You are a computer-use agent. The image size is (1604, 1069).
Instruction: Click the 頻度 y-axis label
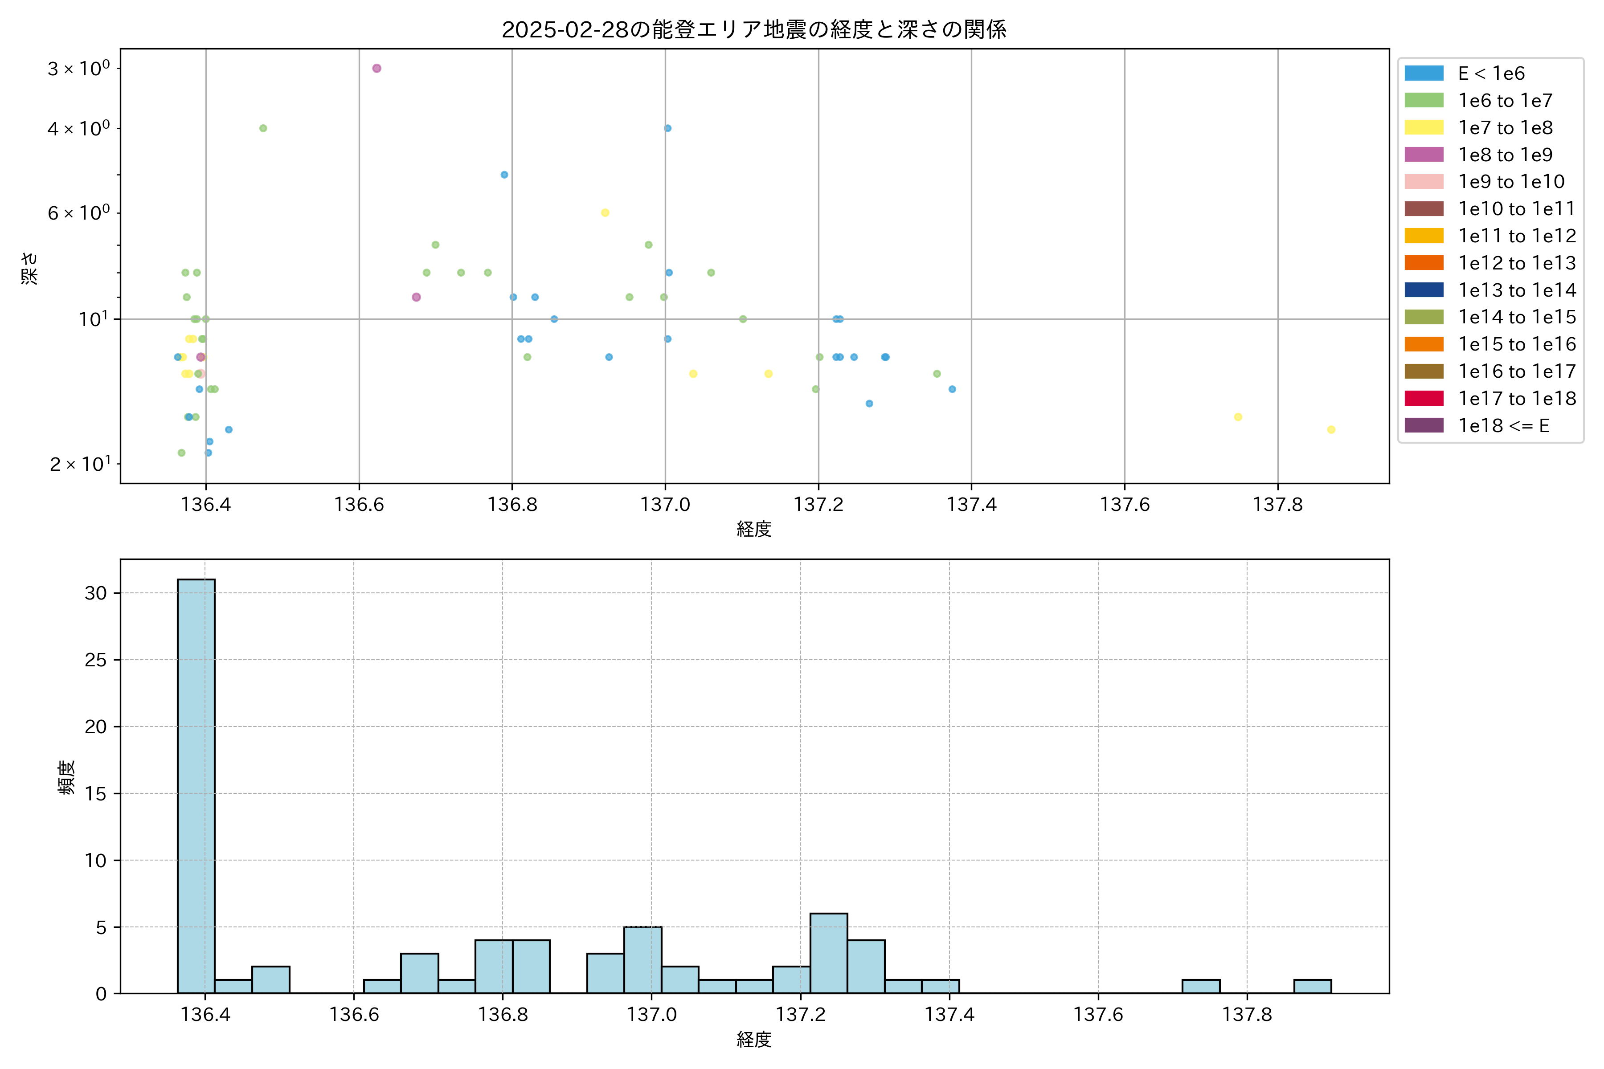pos(66,777)
